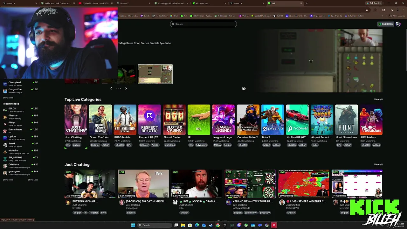Open Hunt: Showdown category cover
This screenshot has height=229, width=407.
tap(347, 120)
